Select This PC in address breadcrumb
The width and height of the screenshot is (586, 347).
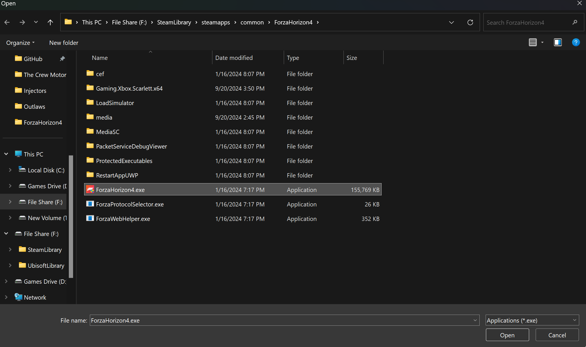tap(92, 22)
